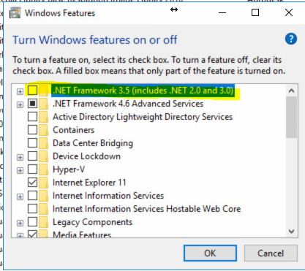
Task: Confirm changes with the OK button
Action: click(210, 253)
